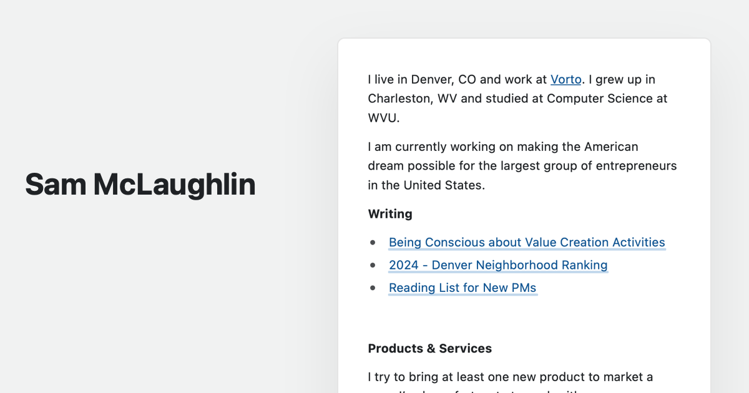Click the word 'entrepreneurs' in the paragraph
Screen dimensions: 749x393
[636, 166]
